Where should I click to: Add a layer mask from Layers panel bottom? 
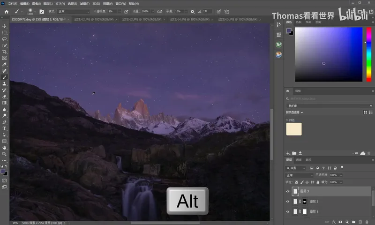click(x=340, y=222)
